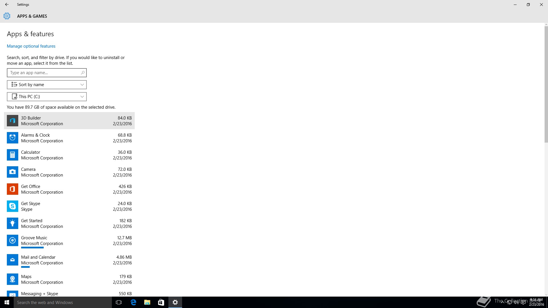Click the Mail and Calendar progress bar
This screenshot has width=548, height=308.
[x=25, y=267]
